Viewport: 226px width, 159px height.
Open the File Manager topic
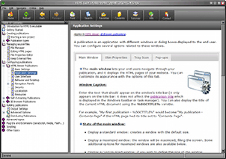click(x=17, y=48)
